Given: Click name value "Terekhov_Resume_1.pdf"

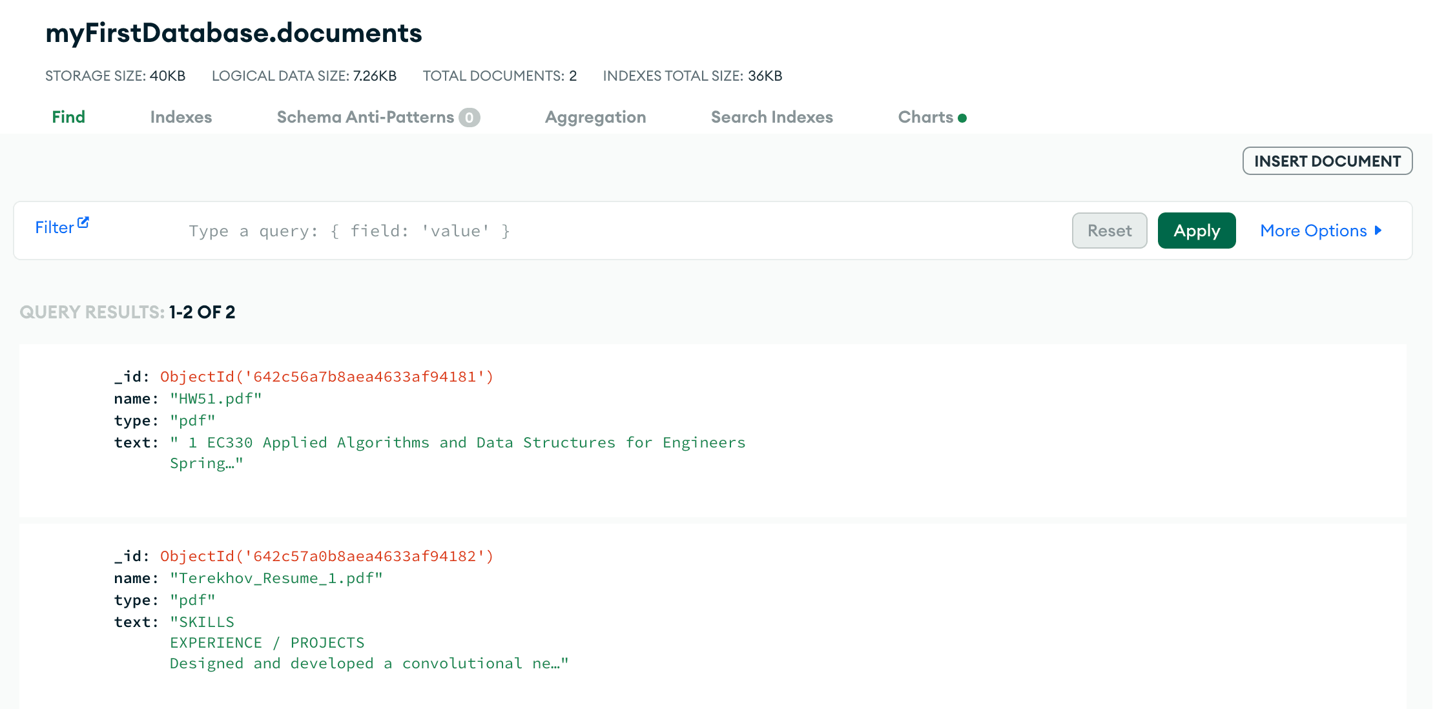Looking at the screenshot, I should click(276, 578).
